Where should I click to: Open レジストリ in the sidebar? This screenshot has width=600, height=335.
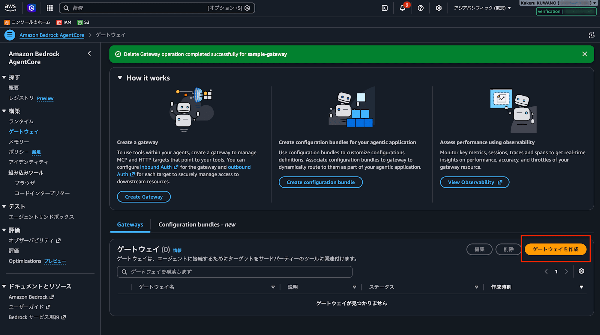21,98
